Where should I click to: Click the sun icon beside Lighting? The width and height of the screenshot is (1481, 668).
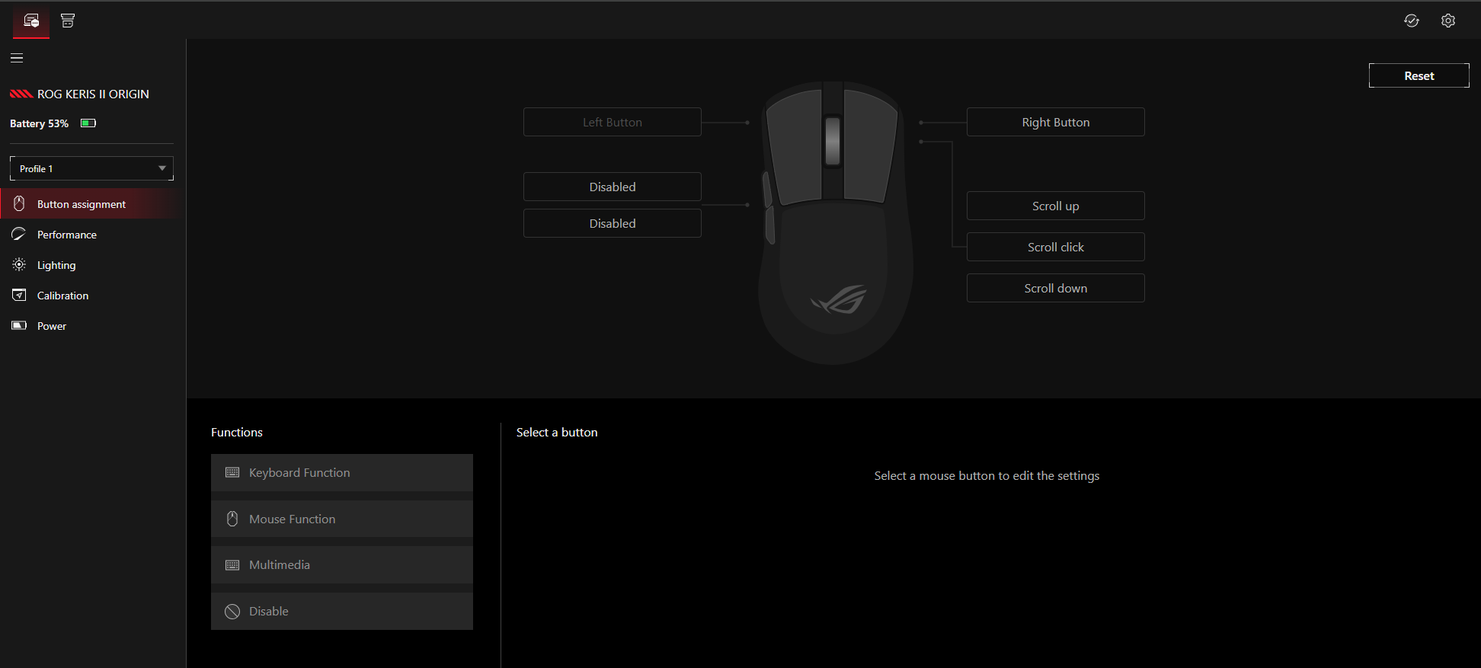coord(19,264)
